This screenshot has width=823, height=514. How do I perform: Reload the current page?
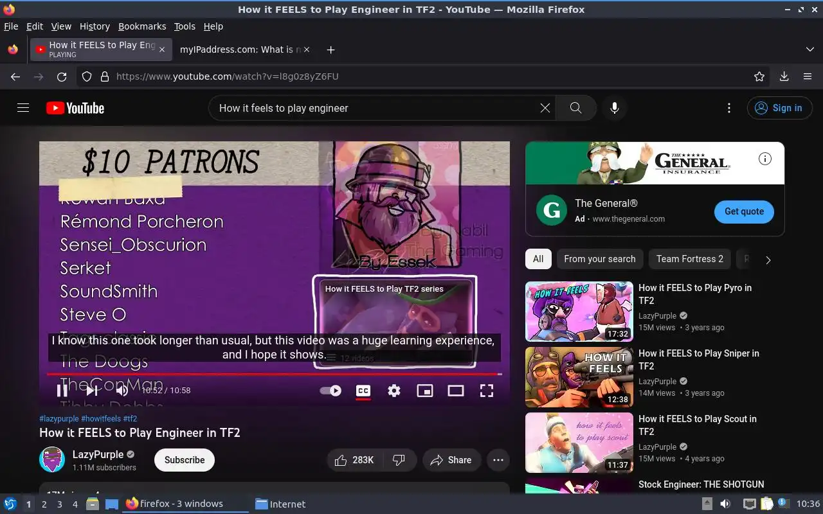tap(62, 76)
